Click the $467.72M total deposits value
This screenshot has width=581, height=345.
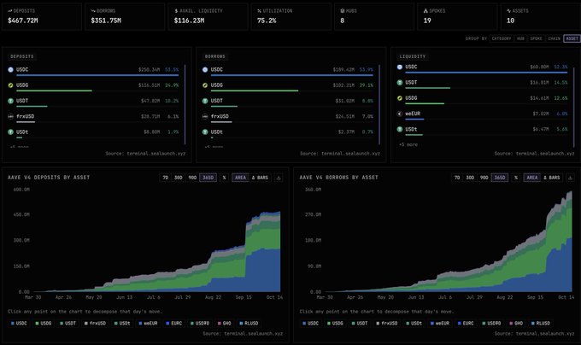pyautogui.click(x=22, y=20)
